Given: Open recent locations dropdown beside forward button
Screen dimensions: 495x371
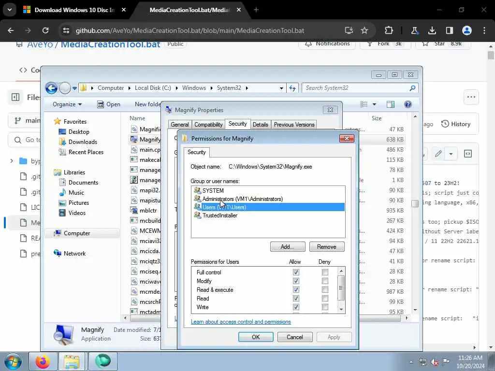Looking at the screenshot, I should tap(74, 88).
